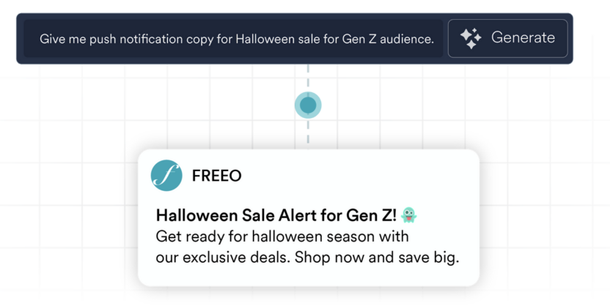This screenshot has height=306, width=610.
Task: Select the teal circular node on the connector
Action: (x=308, y=105)
